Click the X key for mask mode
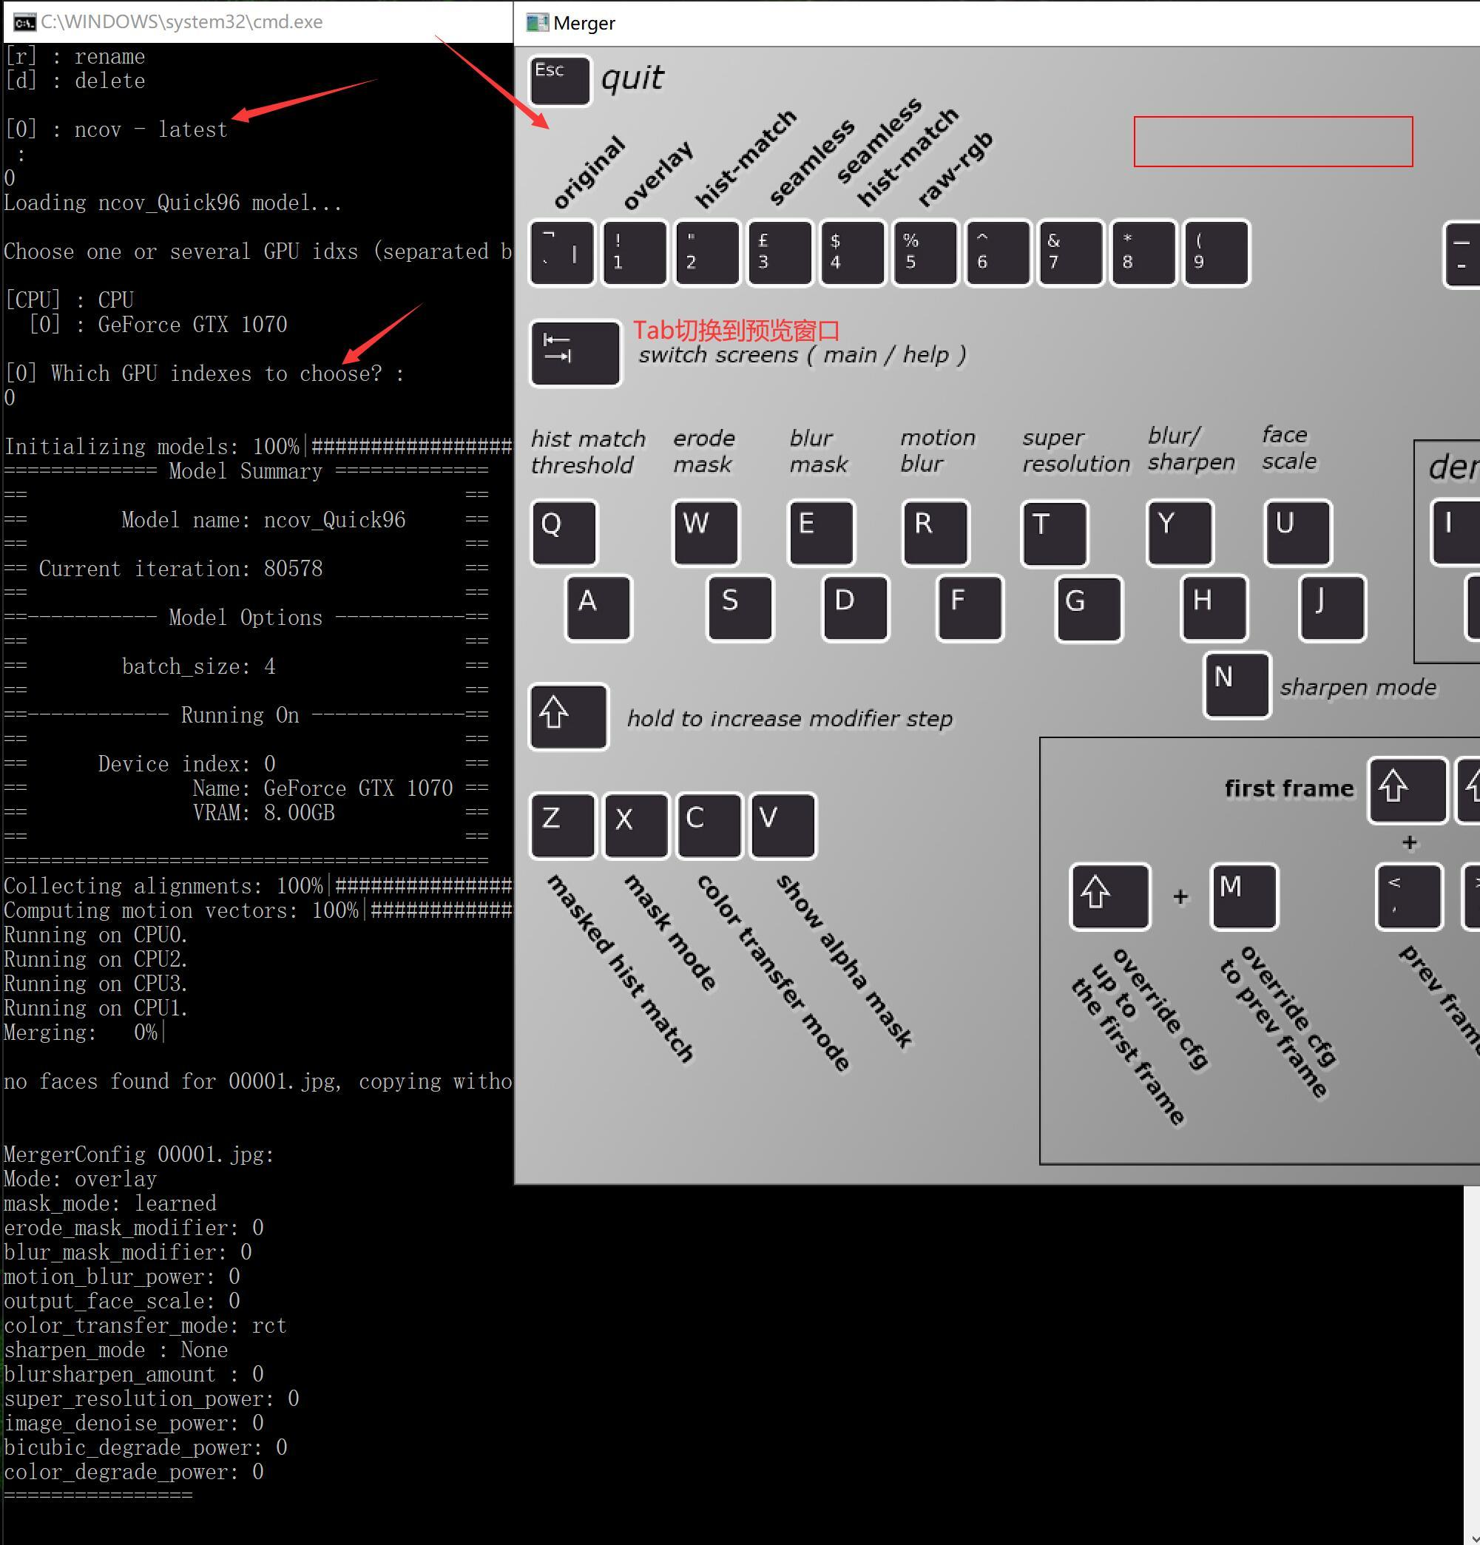The height and width of the screenshot is (1545, 1480). [x=635, y=825]
